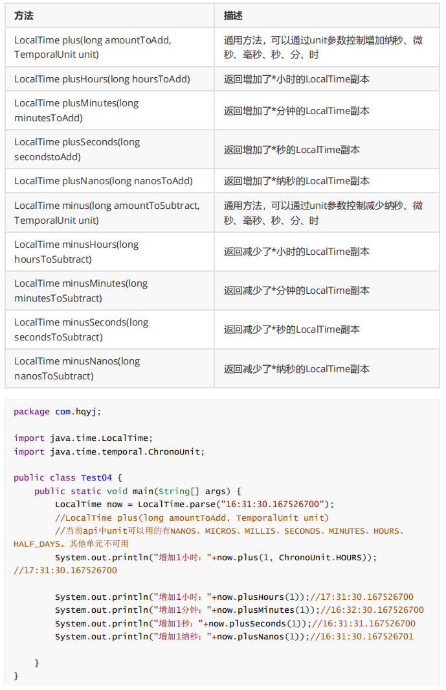Click description 返回增加了*小时的LocalTime副本
The height and width of the screenshot is (690, 446).
(296, 79)
